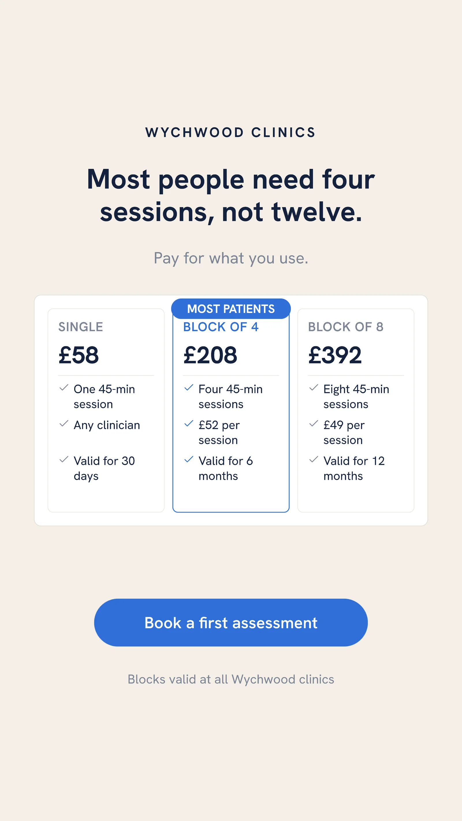Click checkmark beside Valid for 30 days
The image size is (462, 821).
click(x=64, y=459)
